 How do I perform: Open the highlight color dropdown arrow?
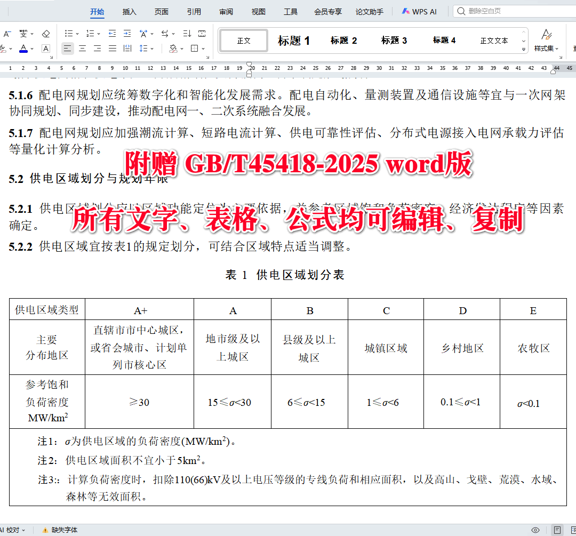(11, 49)
